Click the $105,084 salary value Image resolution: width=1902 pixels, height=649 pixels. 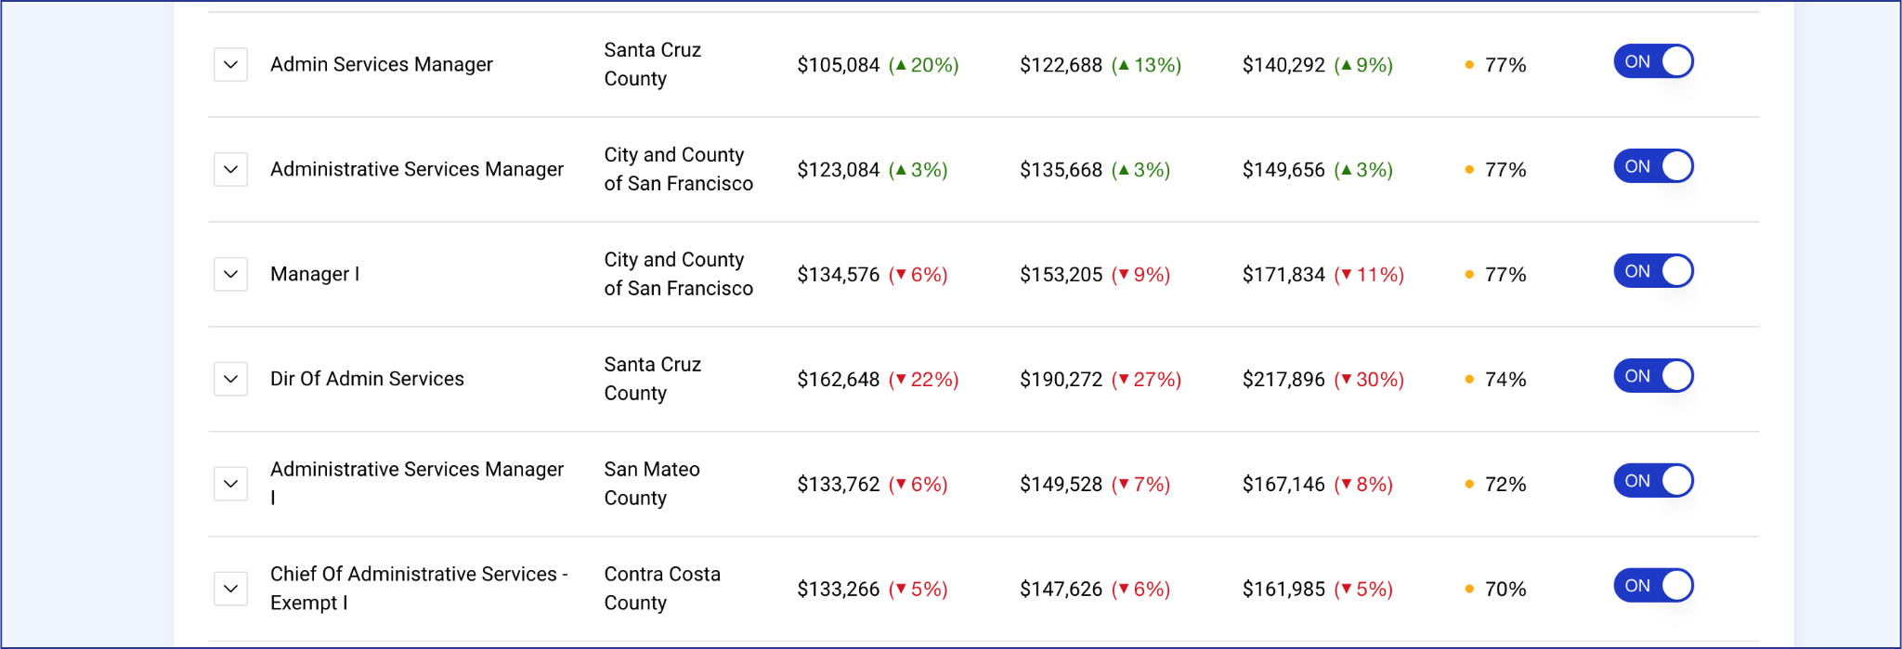838,65
